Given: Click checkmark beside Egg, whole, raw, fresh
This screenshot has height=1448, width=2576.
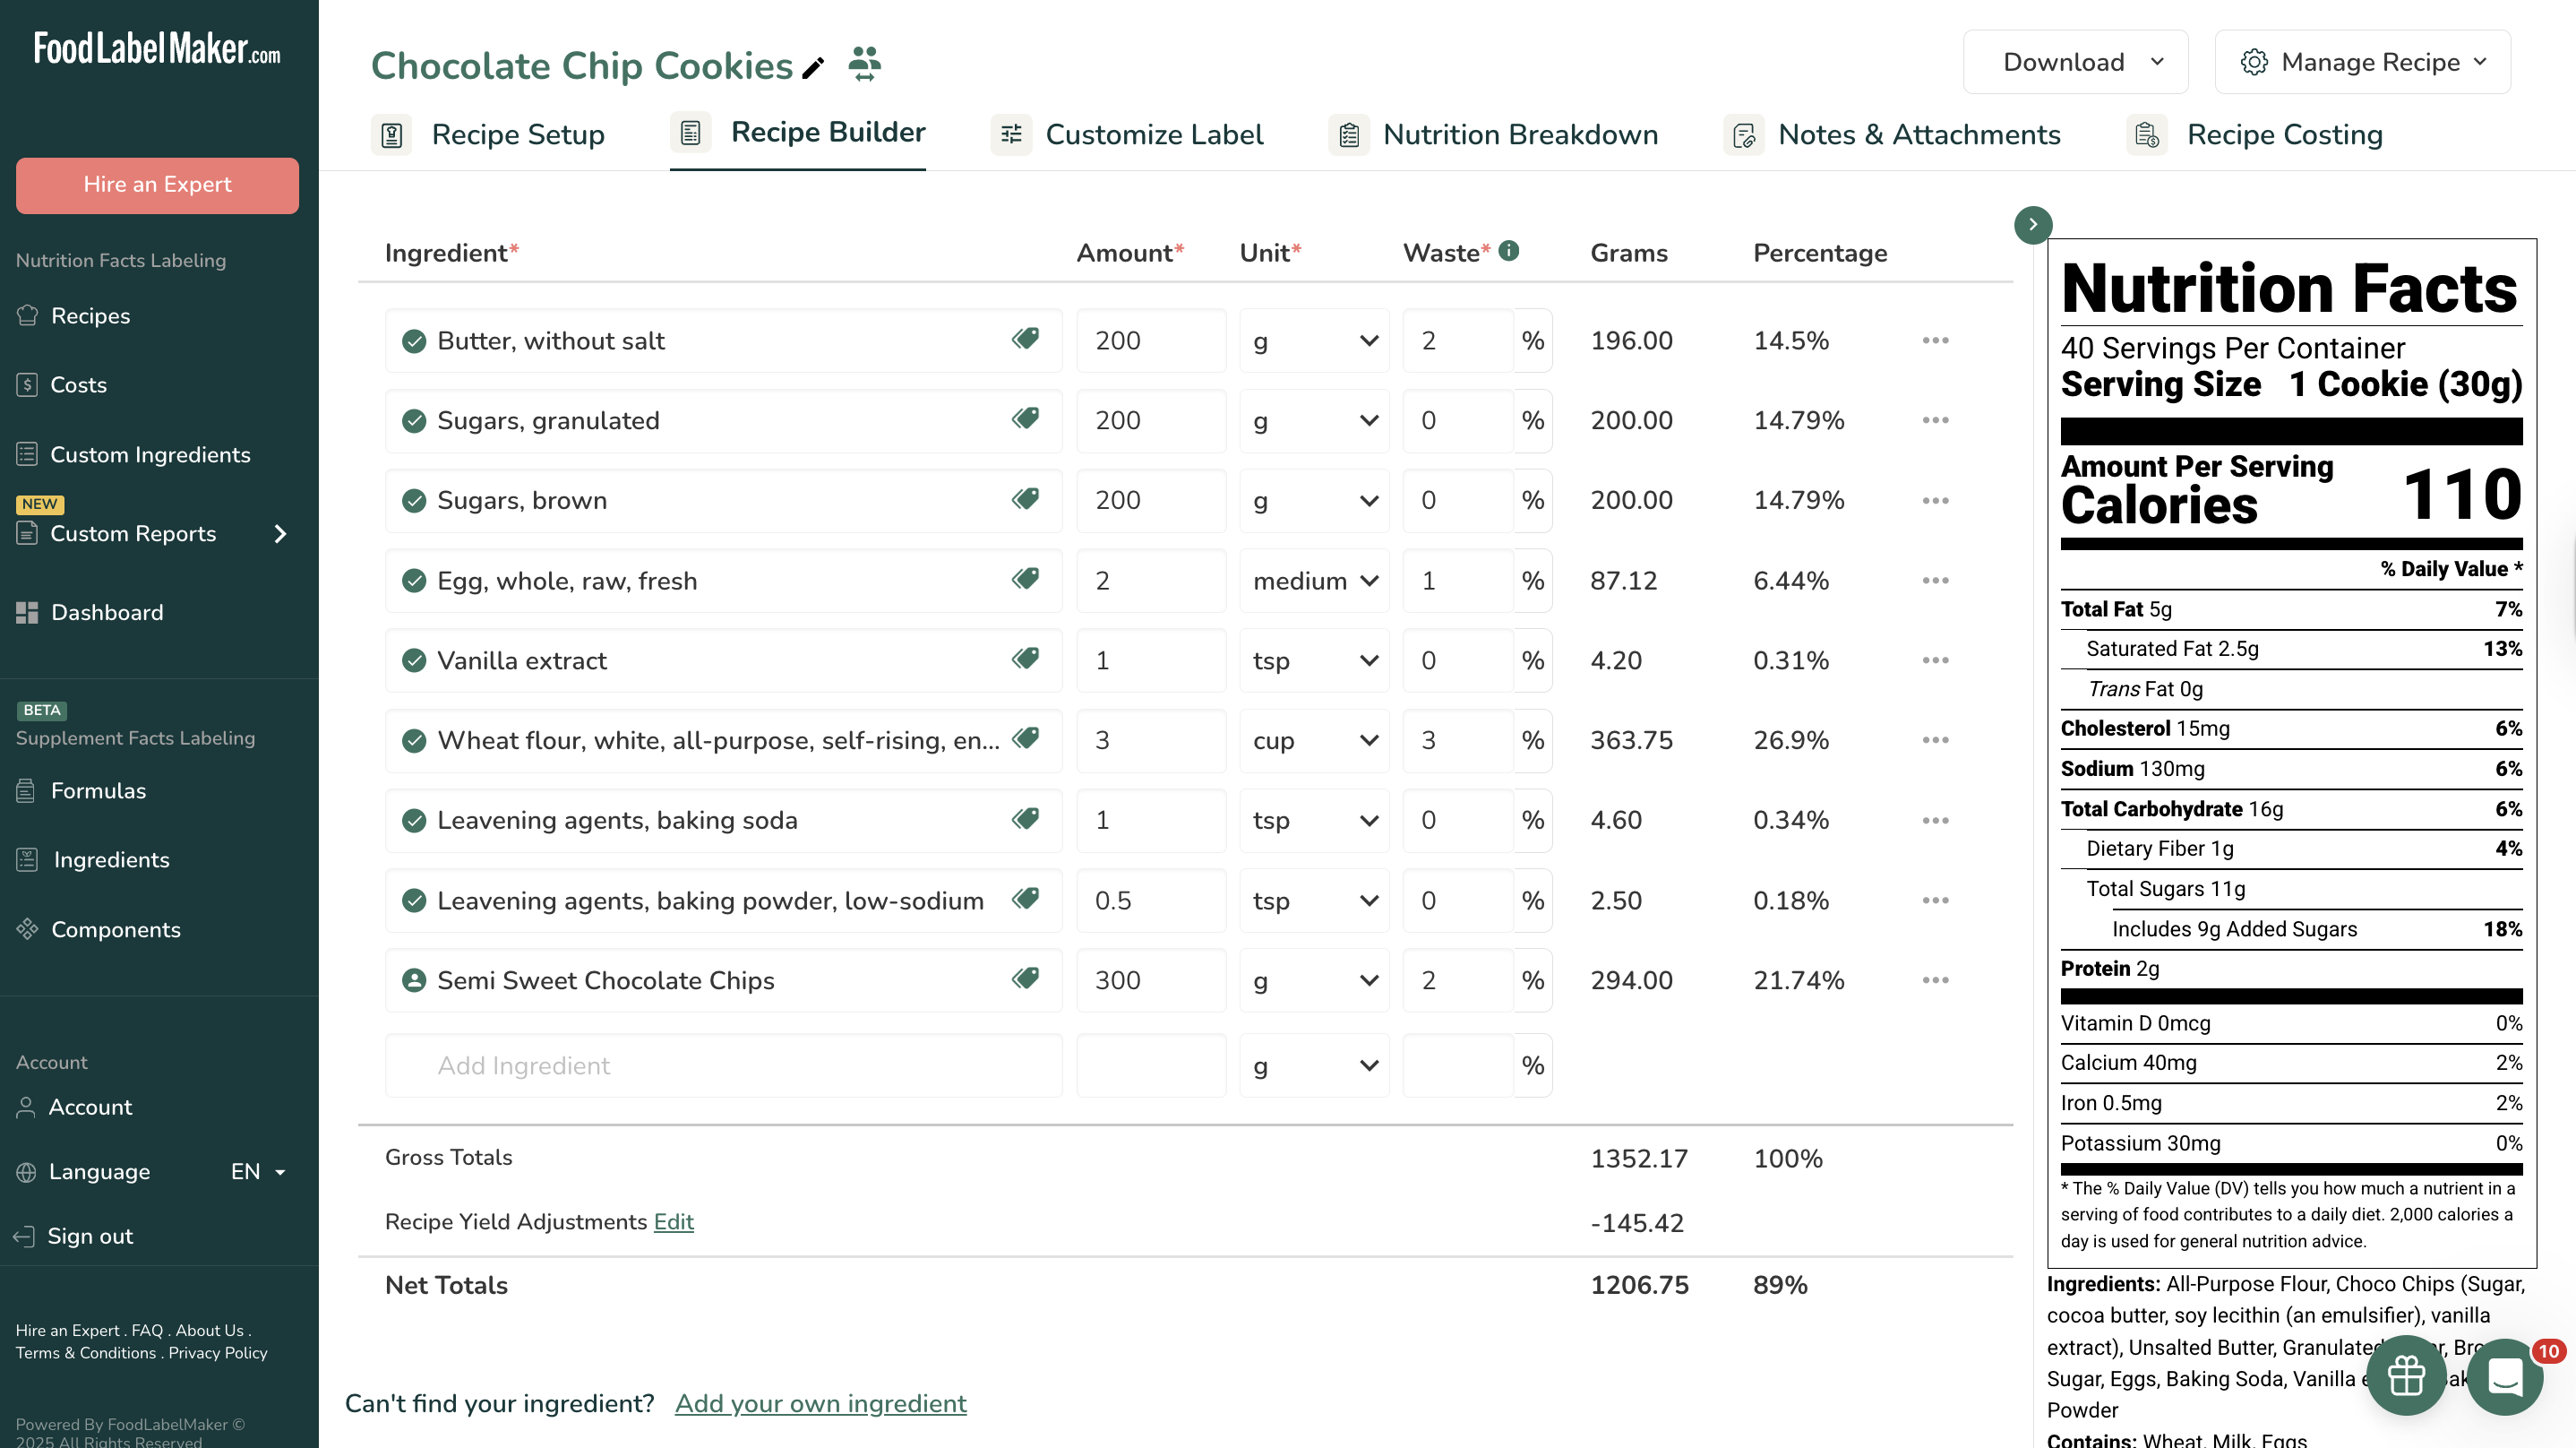Looking at the screenshot, I should tap(414, 581).
